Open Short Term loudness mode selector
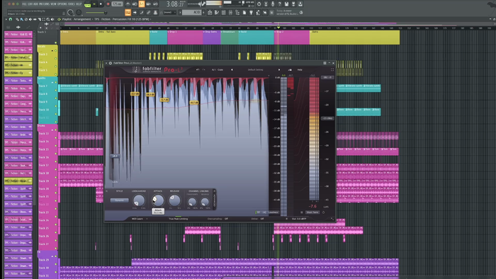 pyautogui.click(x=312, y=212)
